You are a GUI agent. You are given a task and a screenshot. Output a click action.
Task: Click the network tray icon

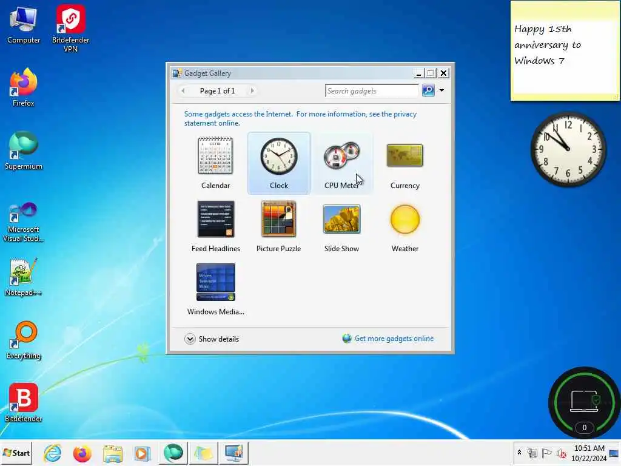(532, 453)
